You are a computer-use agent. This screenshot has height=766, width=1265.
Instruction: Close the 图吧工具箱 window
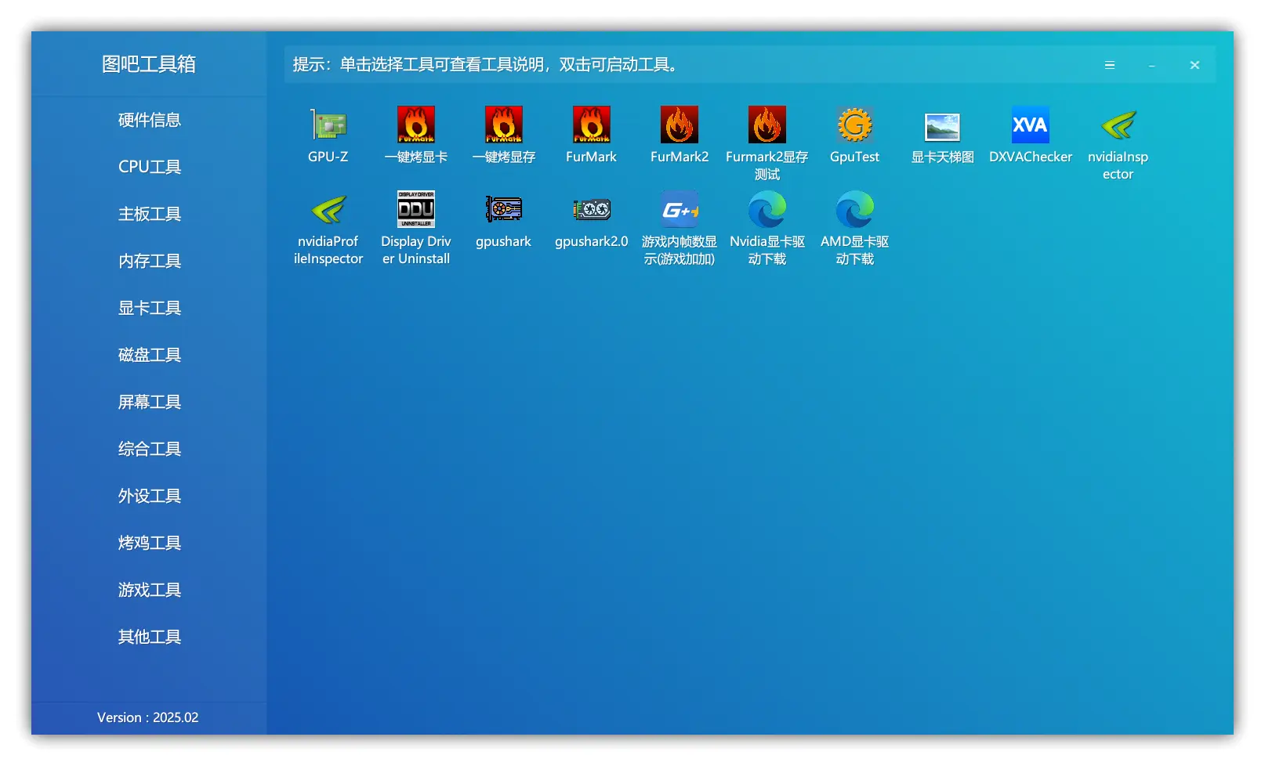pyautogui.click(x=1194, y=65)
